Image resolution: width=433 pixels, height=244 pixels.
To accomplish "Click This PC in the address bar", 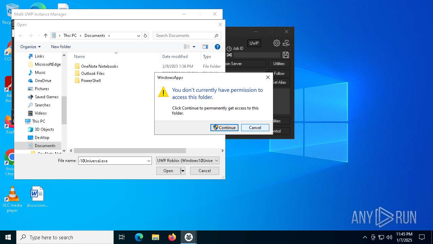I will pos(70,36).
